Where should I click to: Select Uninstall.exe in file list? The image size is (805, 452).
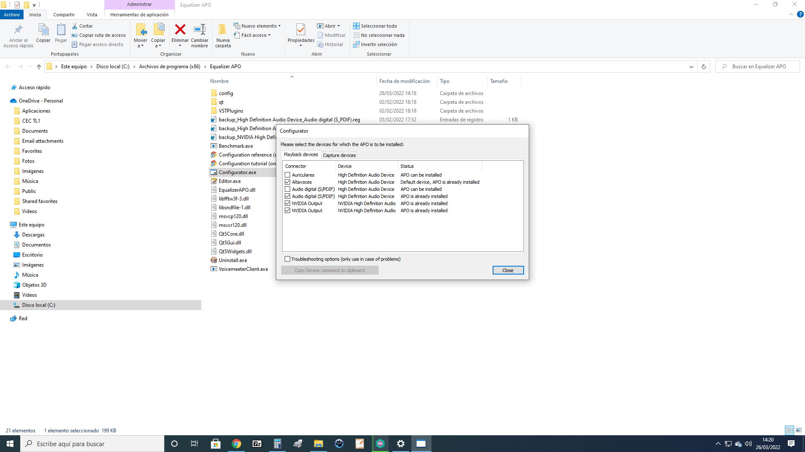(x=233, y=260)
